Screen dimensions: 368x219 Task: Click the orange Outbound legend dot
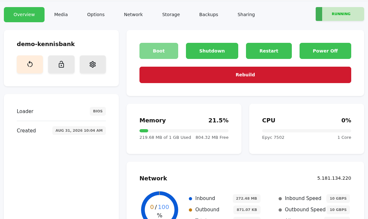(190, 210)
